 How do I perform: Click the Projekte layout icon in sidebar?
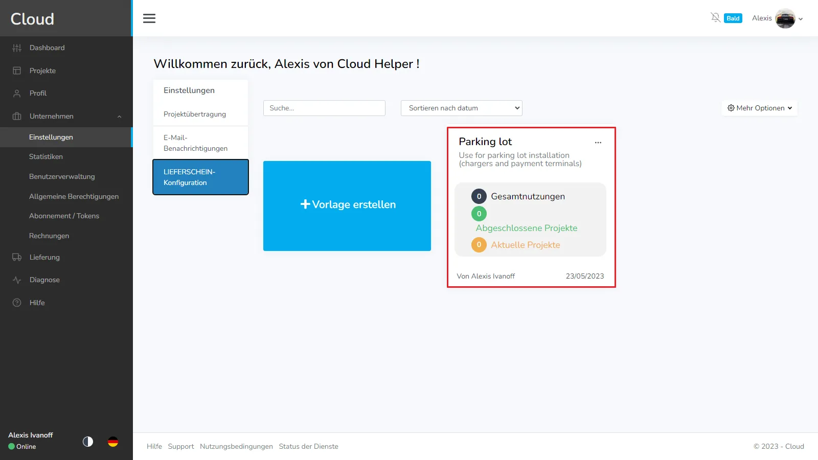(17, 71)
